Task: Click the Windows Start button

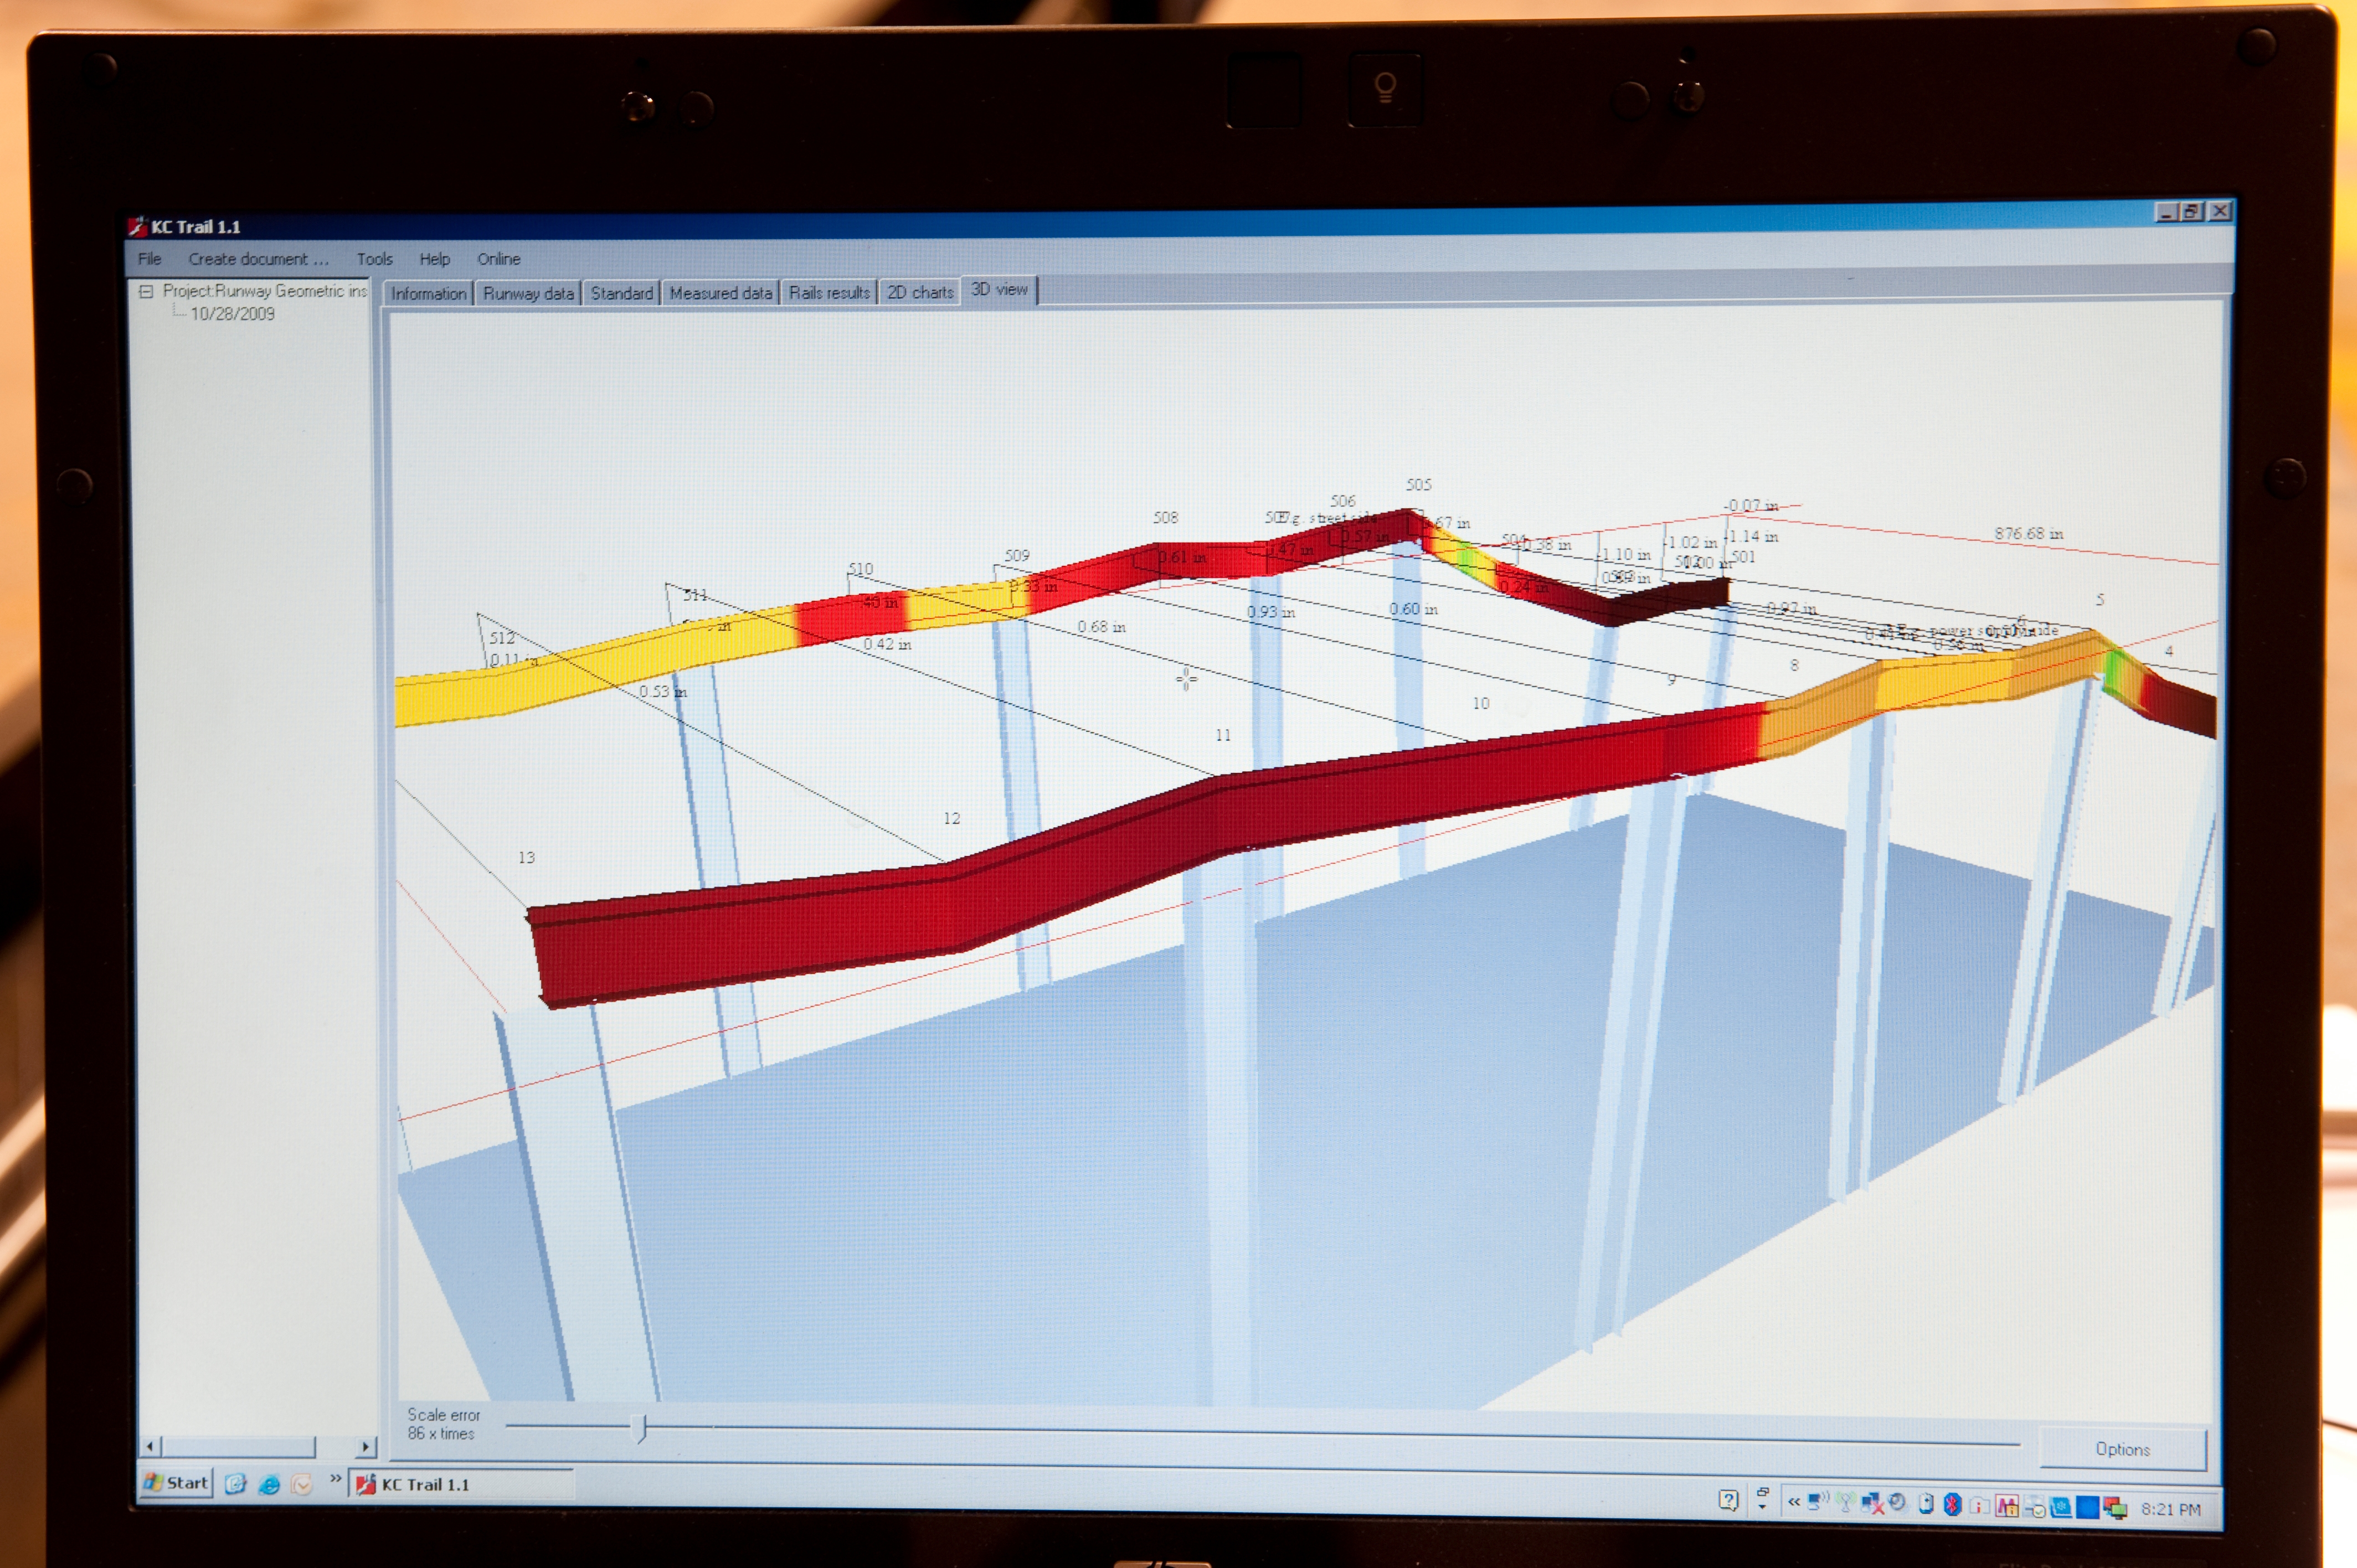Action: (177, 1483)
